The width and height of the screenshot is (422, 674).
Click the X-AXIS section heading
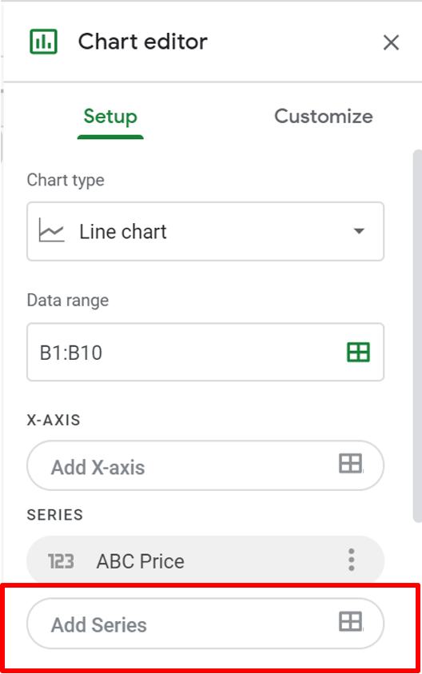coord(54,420)
